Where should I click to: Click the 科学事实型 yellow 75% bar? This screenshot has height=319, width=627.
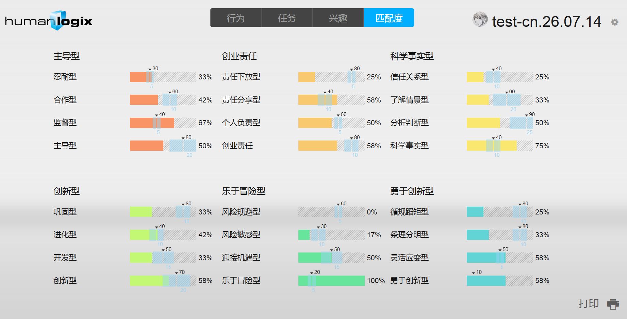click(x=500, y=146)
